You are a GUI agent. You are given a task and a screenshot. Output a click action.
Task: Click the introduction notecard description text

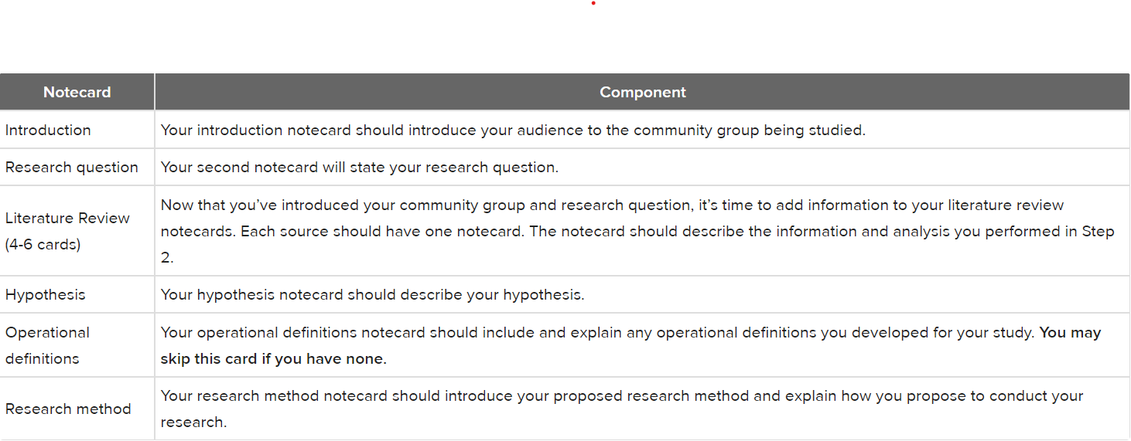point(513,130)
